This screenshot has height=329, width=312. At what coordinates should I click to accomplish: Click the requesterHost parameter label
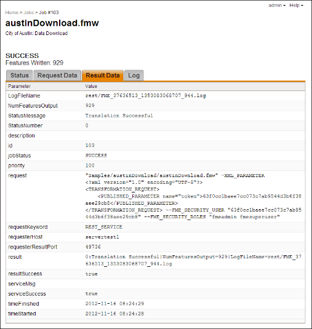tap(25, 237)
